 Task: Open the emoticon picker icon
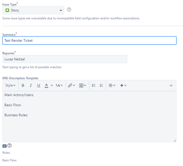[111, 85]
